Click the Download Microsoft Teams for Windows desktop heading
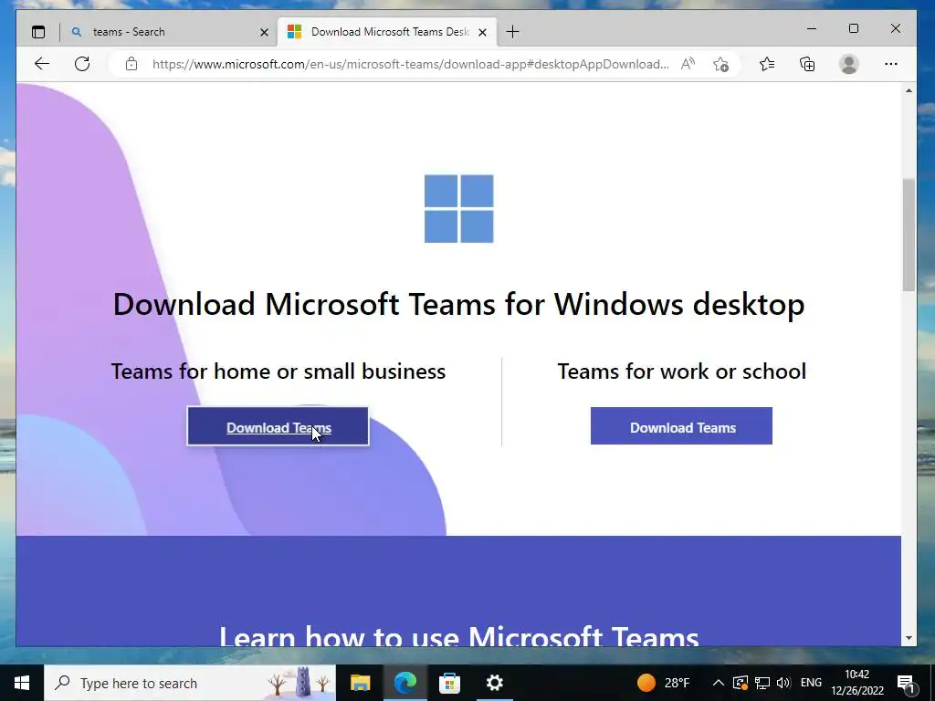935x701 pixels. pyautogui.click(x=458, y=304)
